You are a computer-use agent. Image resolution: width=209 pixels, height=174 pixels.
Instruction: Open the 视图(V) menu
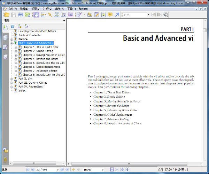(36, 9)
